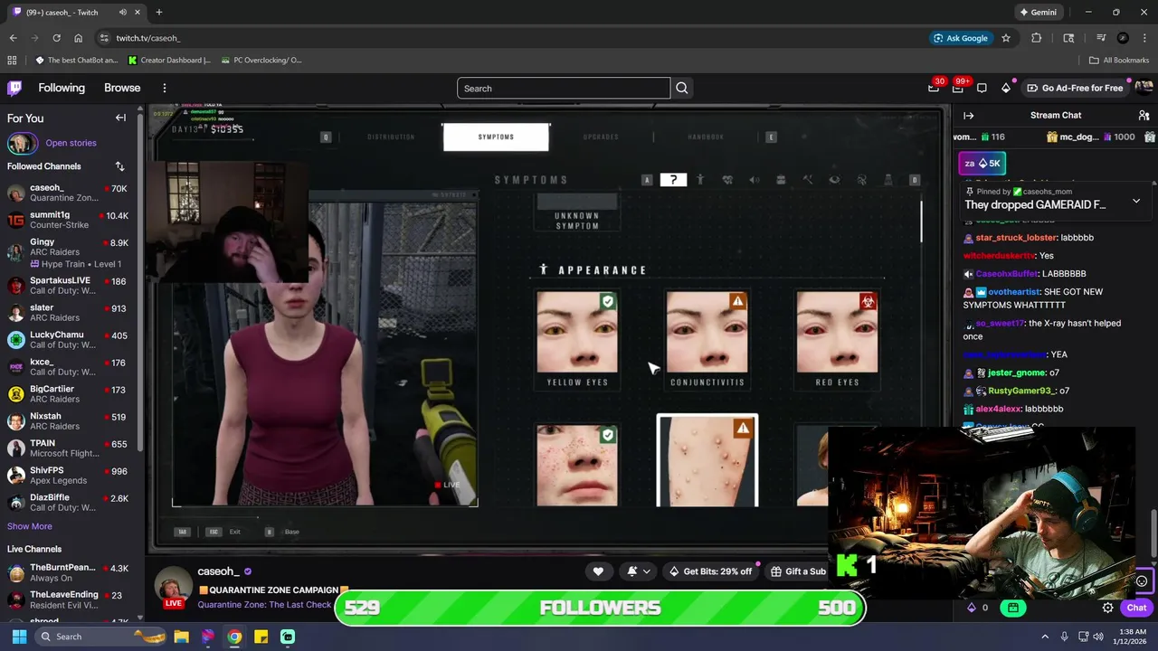Image resolution: width=1158 pixels, height=651 pixels.
Task: Click the Ask Google button in address bar
Action: coord(960,38)
